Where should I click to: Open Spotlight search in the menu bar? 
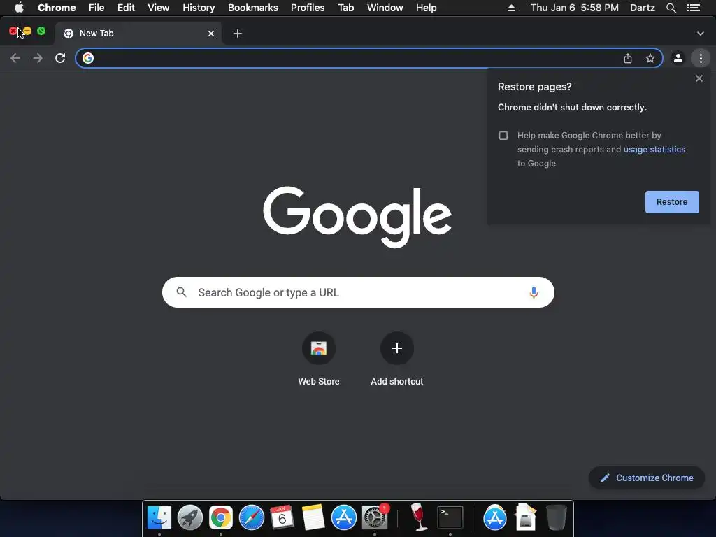[671, 8]
